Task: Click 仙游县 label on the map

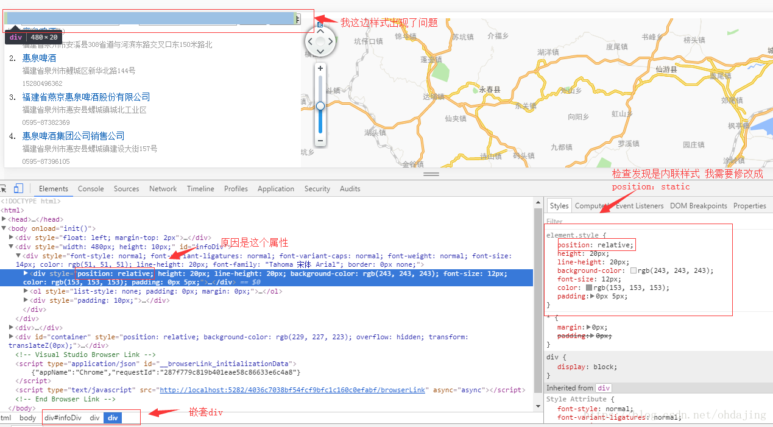Action: 666,69
